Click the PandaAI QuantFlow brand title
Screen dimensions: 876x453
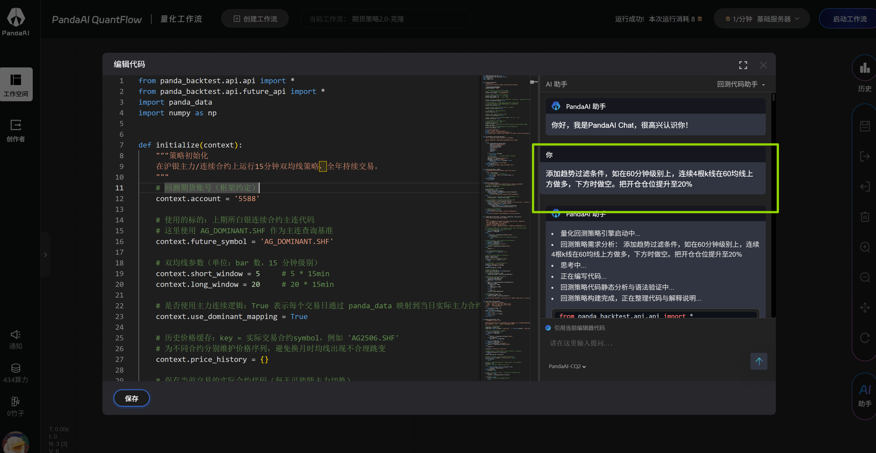[96, 19]
